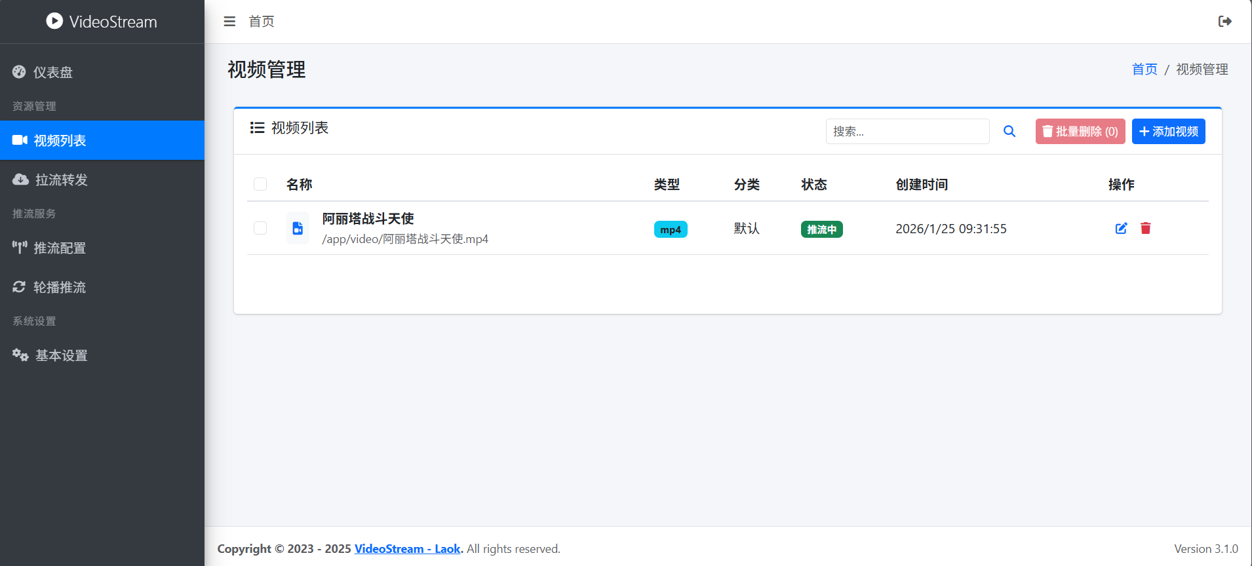1252x566 pixels.
Task: Click the 视频管理 breadcrumb text
Action: pyautogui.click(x=1202, y=69)
